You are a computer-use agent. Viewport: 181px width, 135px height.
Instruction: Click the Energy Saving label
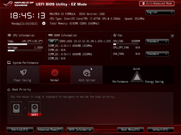[x=154, y=82]
